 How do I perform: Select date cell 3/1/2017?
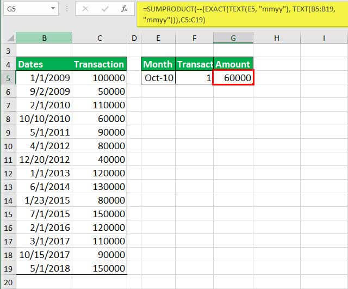44,241
